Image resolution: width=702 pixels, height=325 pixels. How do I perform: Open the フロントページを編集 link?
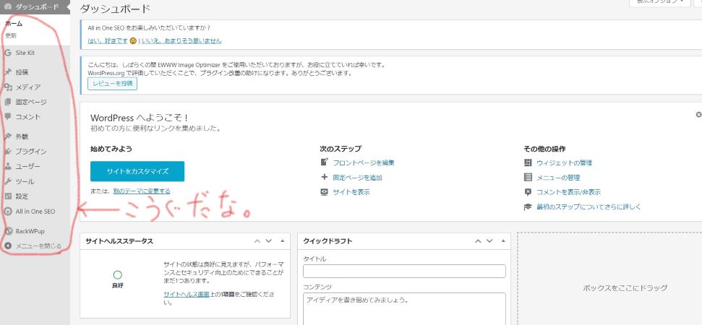point(364,162)
